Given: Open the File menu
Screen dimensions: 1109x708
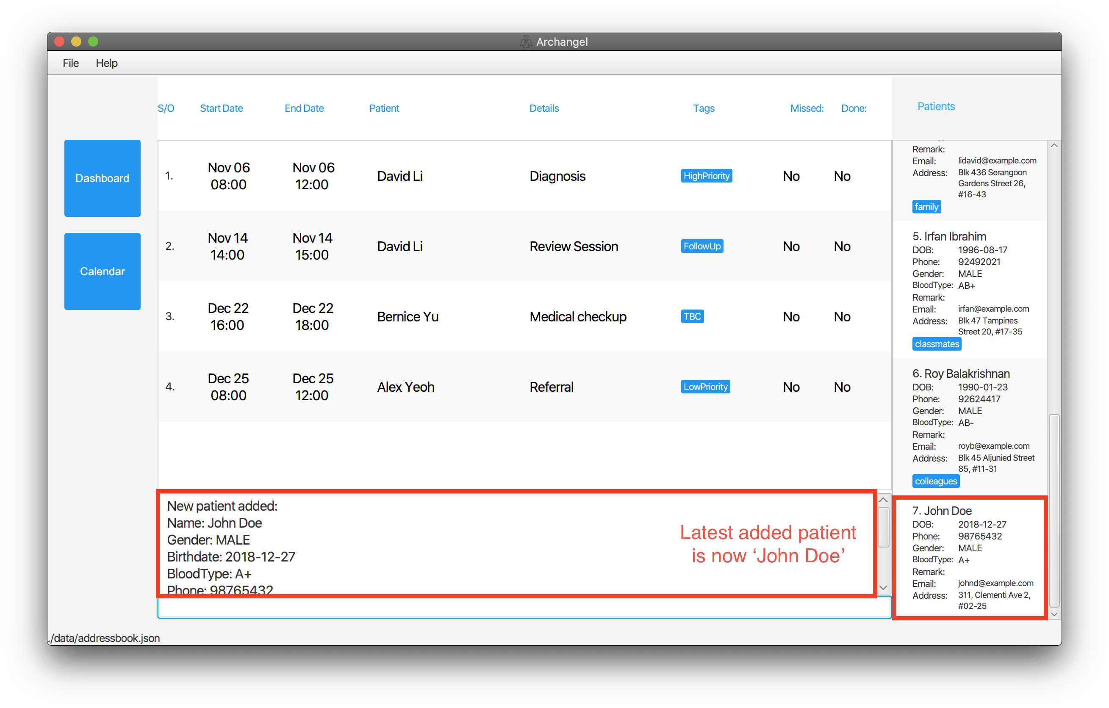Looking at the screenshot, I should pyautogui.click(x=70, y=63).
